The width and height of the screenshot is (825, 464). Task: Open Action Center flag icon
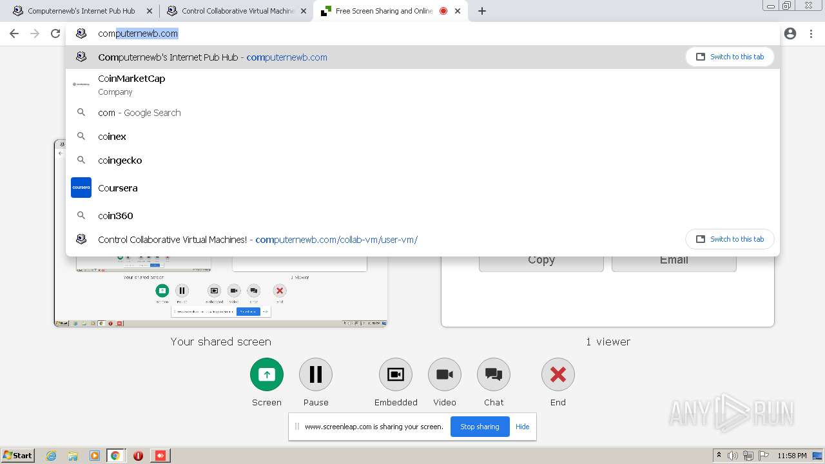763,456
